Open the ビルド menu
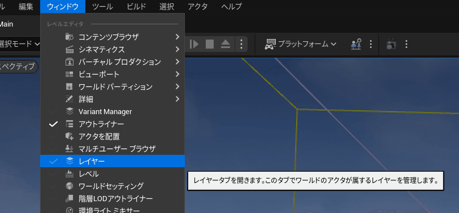 point(136,6)
